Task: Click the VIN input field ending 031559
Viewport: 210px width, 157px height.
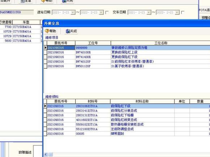Action: pos(17,12)
